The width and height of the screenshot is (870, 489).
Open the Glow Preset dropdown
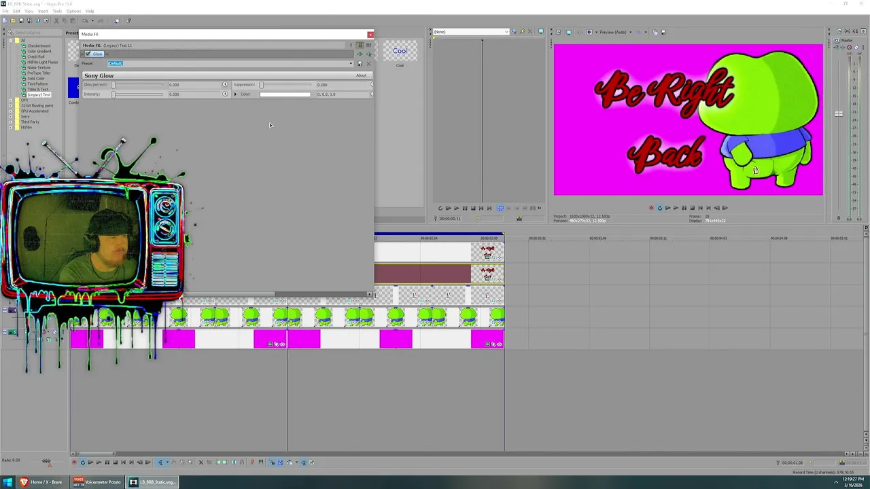(351, 64)
